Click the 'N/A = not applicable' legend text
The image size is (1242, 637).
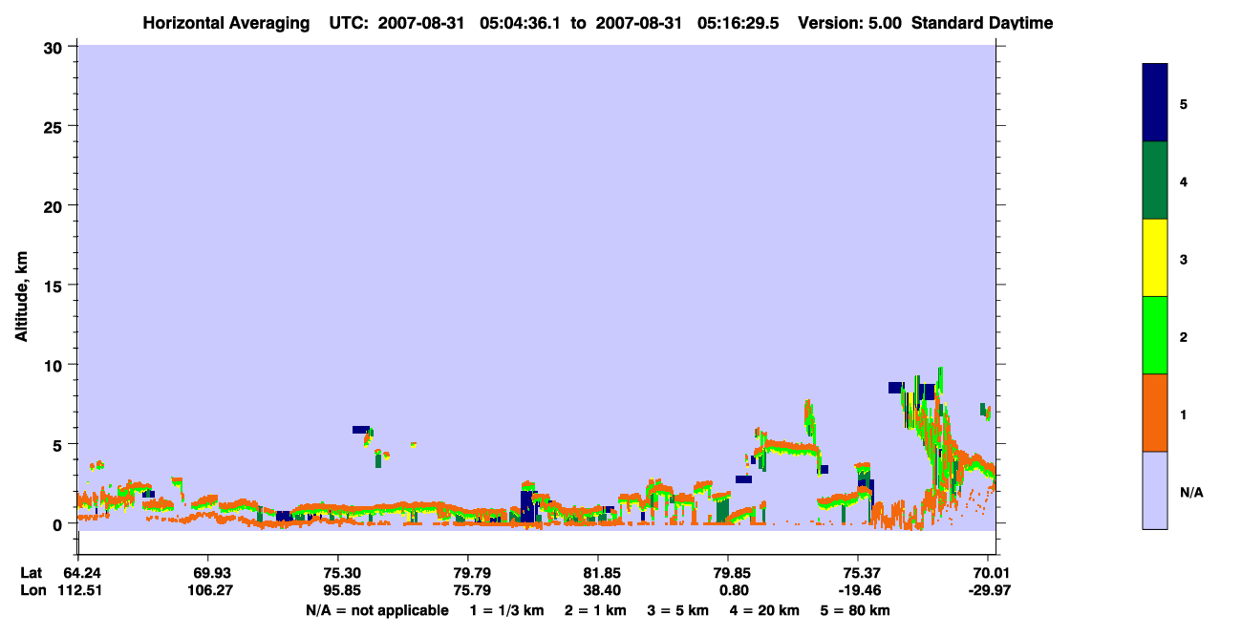coord(376,610)
